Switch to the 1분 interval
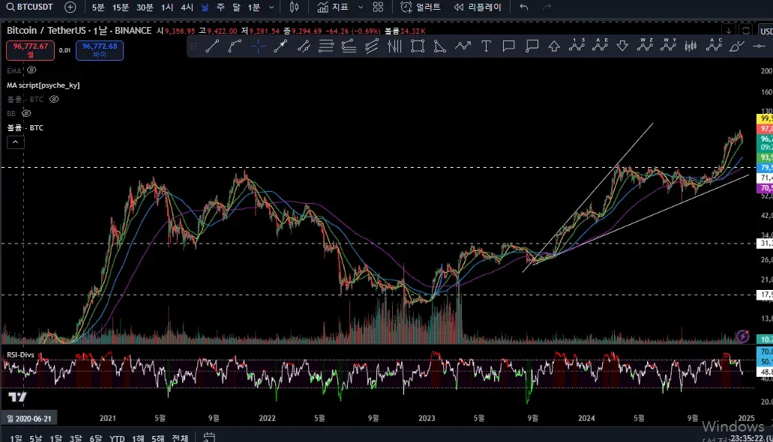Viewport: 773px width, 442px height. (254, 7)
